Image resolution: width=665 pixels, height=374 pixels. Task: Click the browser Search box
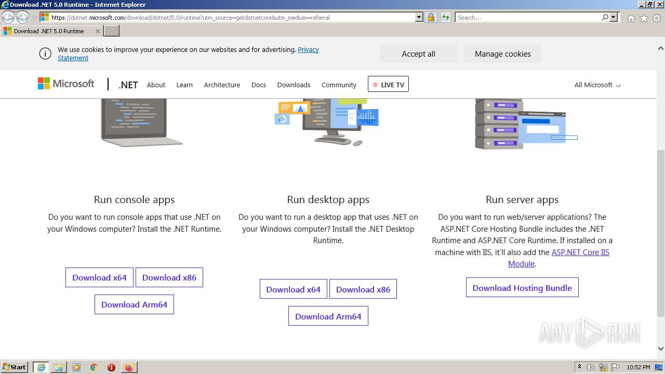pos(528,17)
